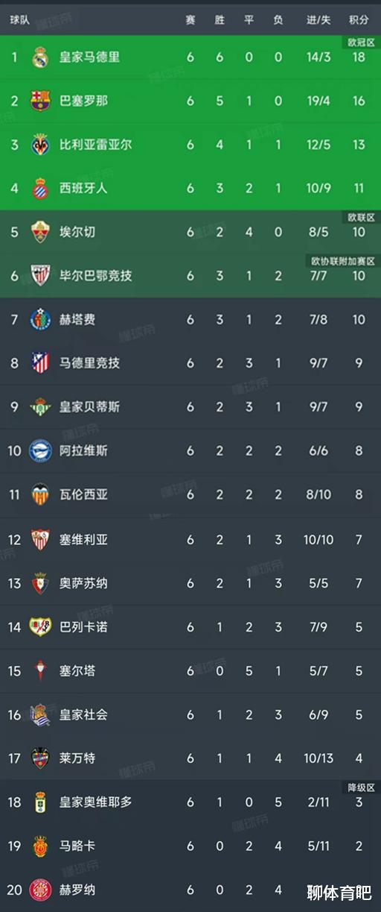
Task: Click the Sevilla club crest
Action: tap(40, 539)
